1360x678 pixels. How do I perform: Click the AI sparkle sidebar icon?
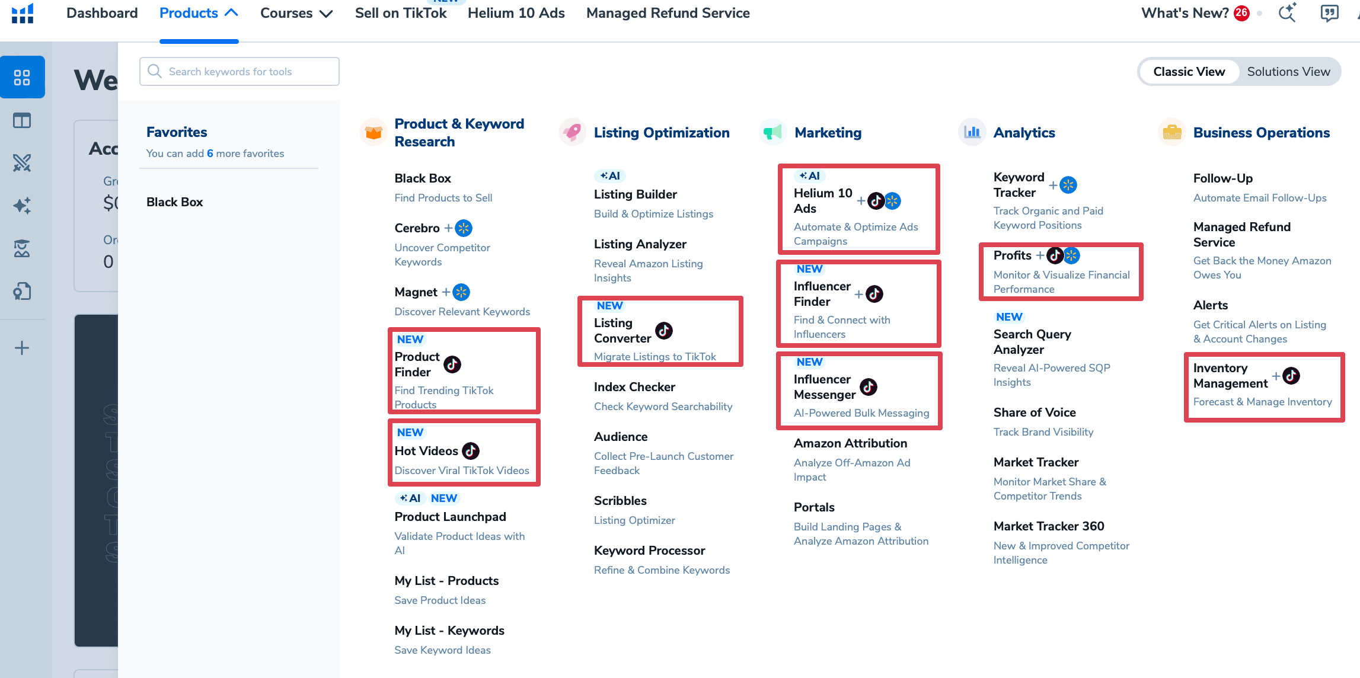[22, 206]
